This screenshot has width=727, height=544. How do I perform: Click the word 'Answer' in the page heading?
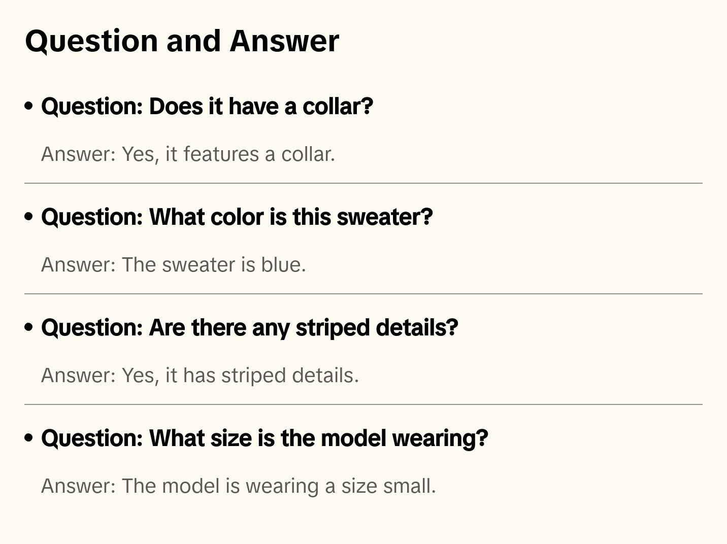(x=284, y=41)
